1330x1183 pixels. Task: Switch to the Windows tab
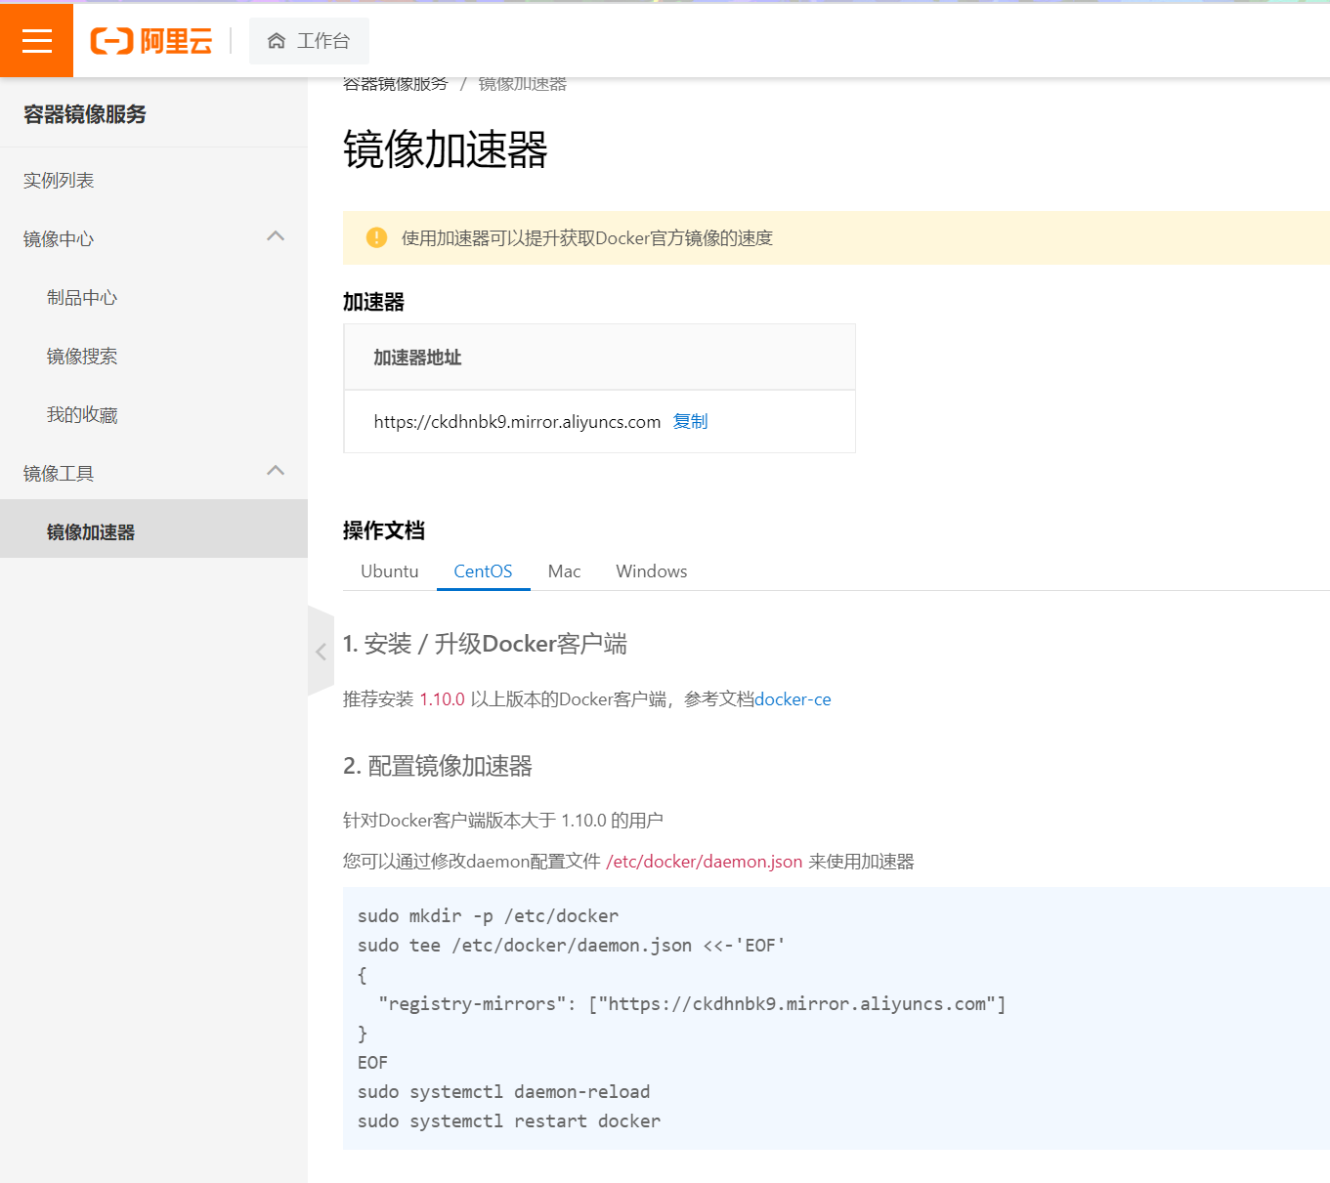(651, 571)
